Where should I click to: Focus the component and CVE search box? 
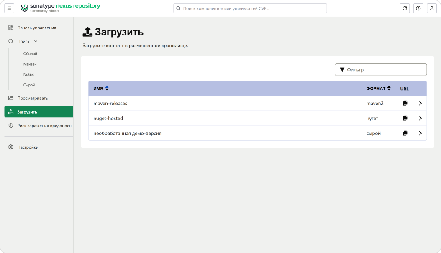pyautogui.click(x=250, y=8)
